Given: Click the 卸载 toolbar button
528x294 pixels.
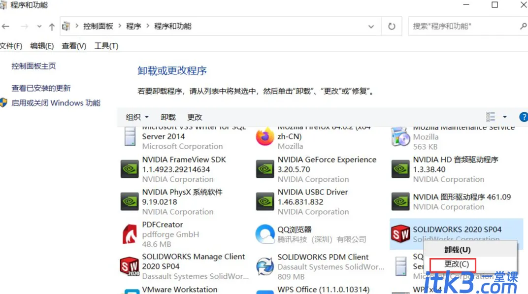Looking at the screenshot, I should (x=168, y=117).
